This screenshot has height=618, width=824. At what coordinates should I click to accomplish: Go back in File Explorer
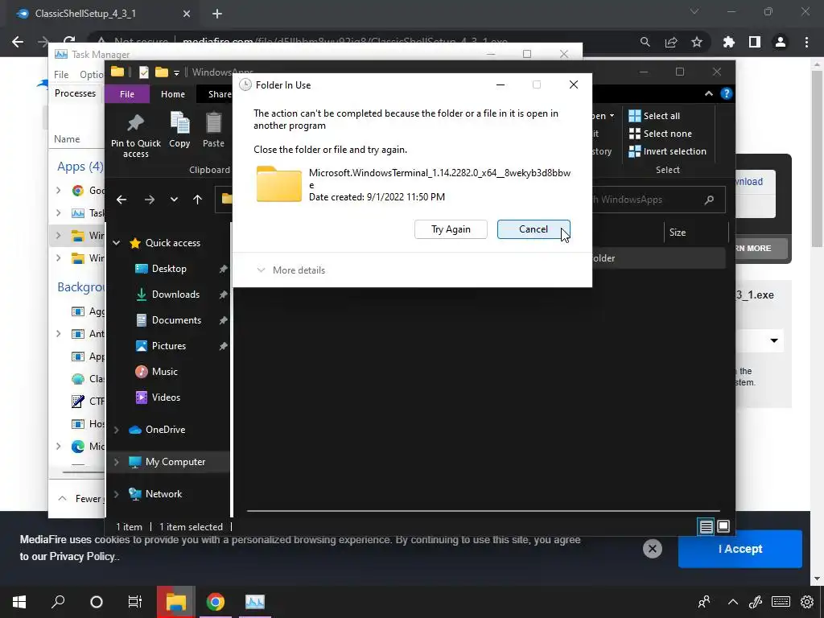pyautogui.click(x=122, y=200)
